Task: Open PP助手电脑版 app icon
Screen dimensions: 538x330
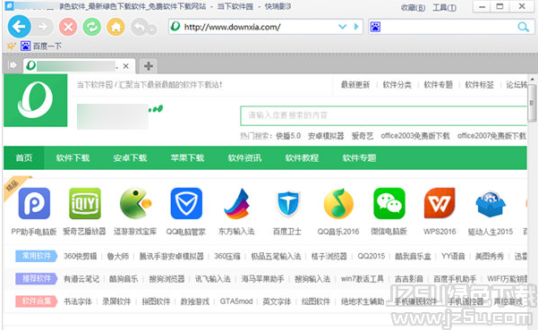Action: coord(34,203)
